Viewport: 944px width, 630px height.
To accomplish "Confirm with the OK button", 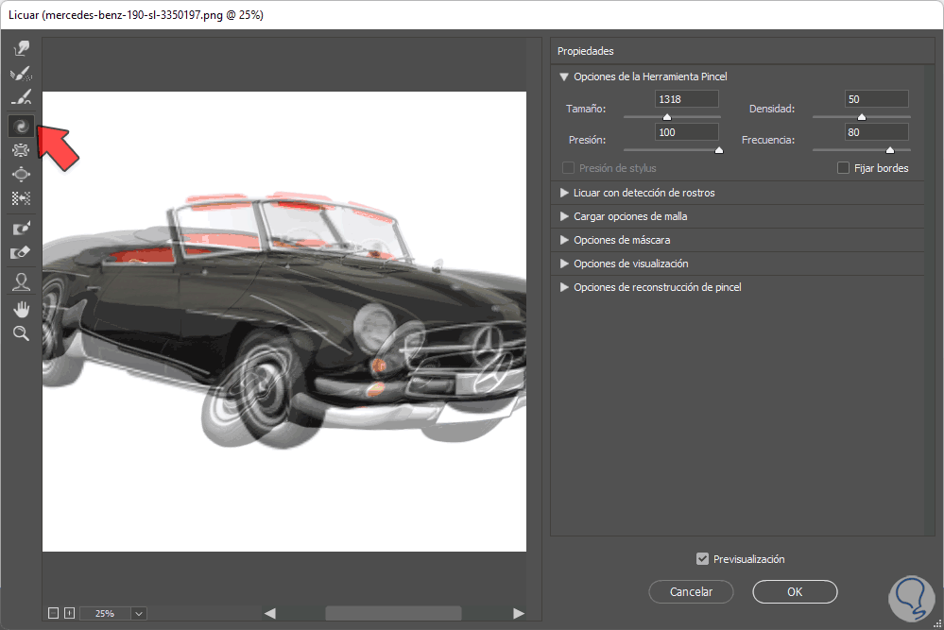I will point(795,592).
